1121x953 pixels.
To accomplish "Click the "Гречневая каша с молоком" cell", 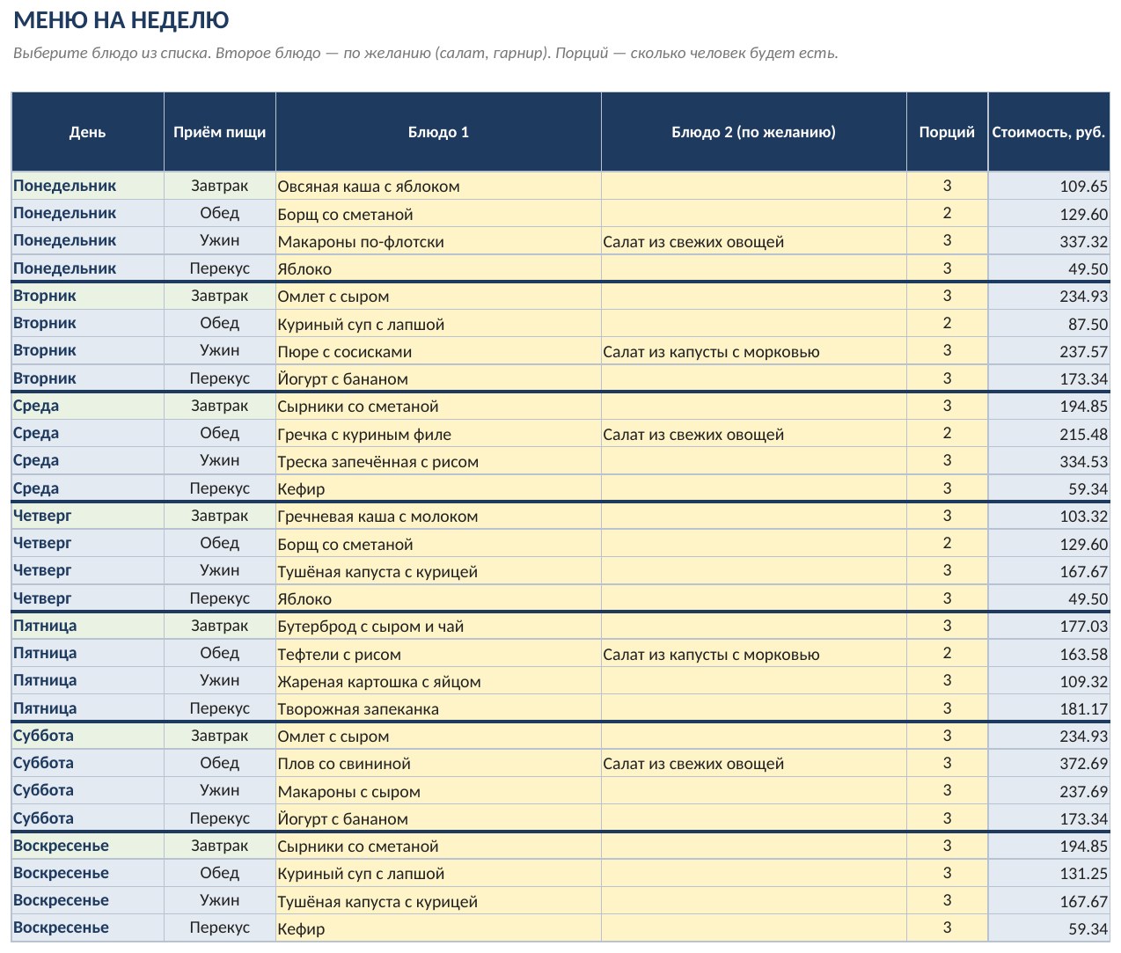I will 438,516.
